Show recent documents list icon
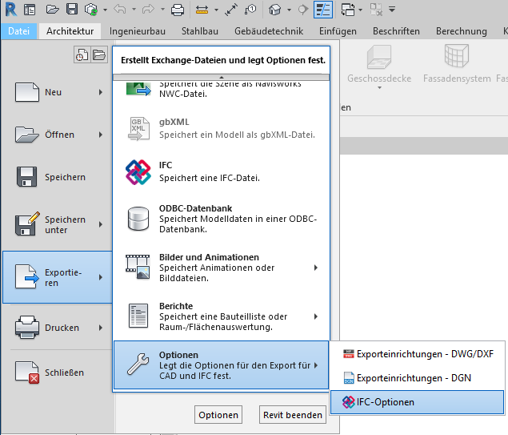 pyautogui.click(x=82, y=55)
